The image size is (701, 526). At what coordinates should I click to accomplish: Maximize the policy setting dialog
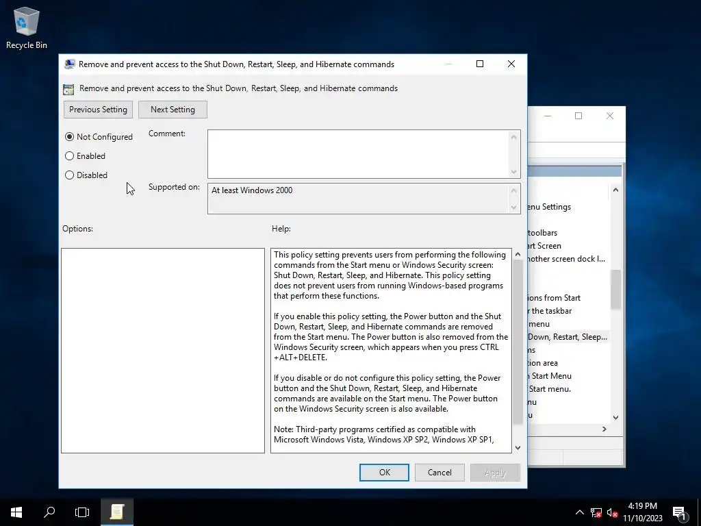click(x=480, y=64)
